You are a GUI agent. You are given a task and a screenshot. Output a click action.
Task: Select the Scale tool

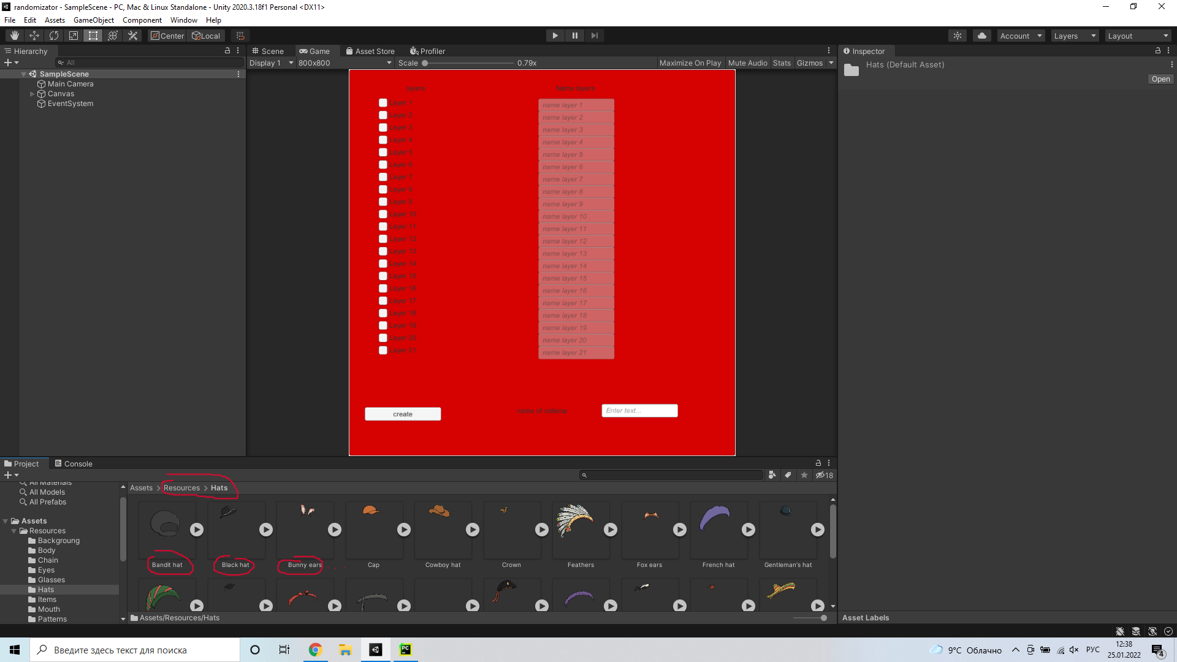click(x=73, y=35)
